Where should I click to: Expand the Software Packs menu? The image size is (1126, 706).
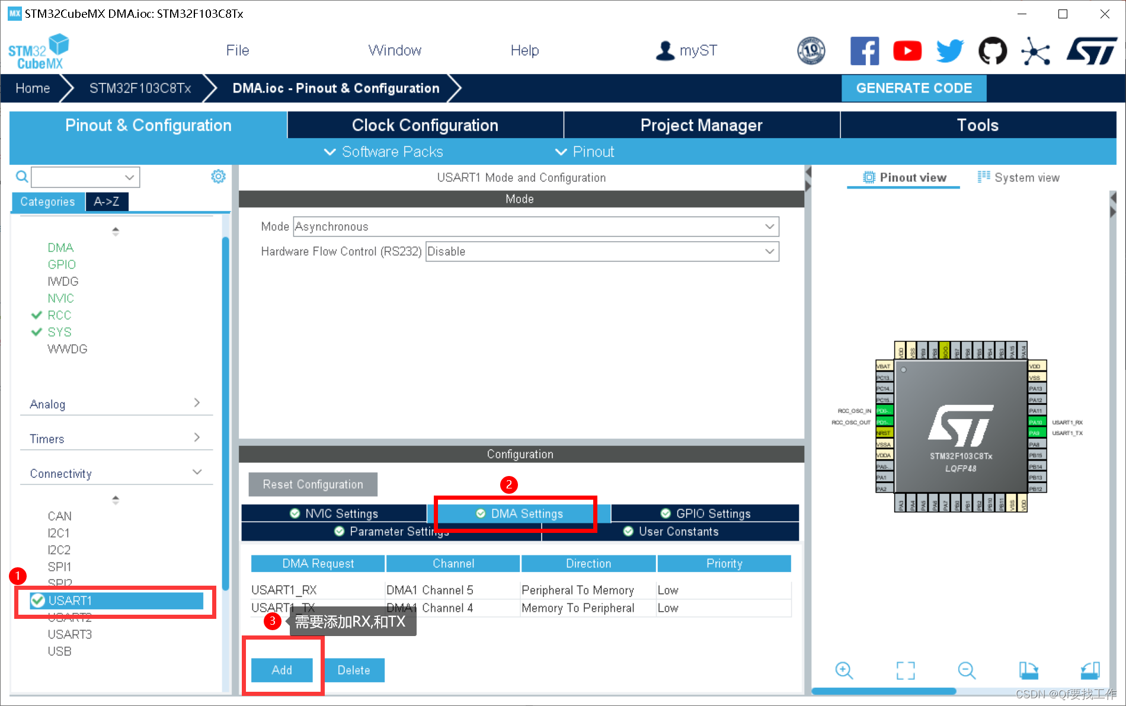[383, 152]
